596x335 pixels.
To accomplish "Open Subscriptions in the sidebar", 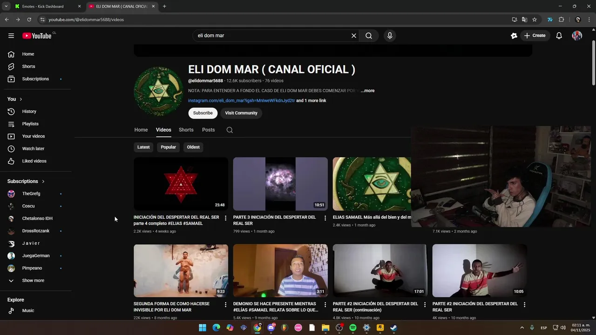I will [x=35, y=79].
